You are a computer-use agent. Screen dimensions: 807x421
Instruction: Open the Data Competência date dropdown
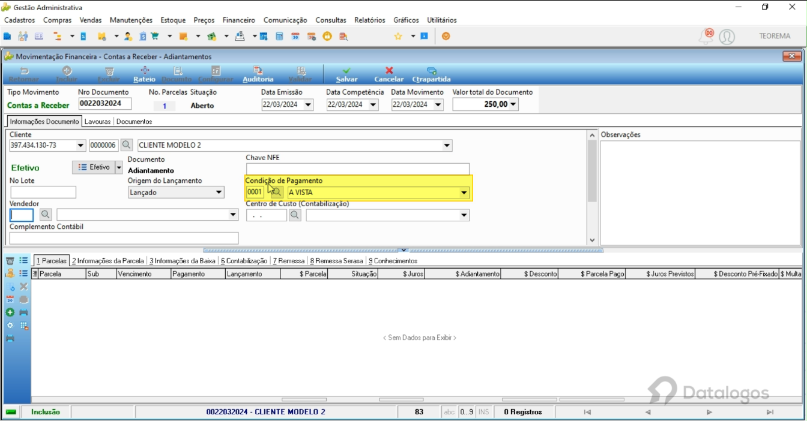tap(373, 104)
